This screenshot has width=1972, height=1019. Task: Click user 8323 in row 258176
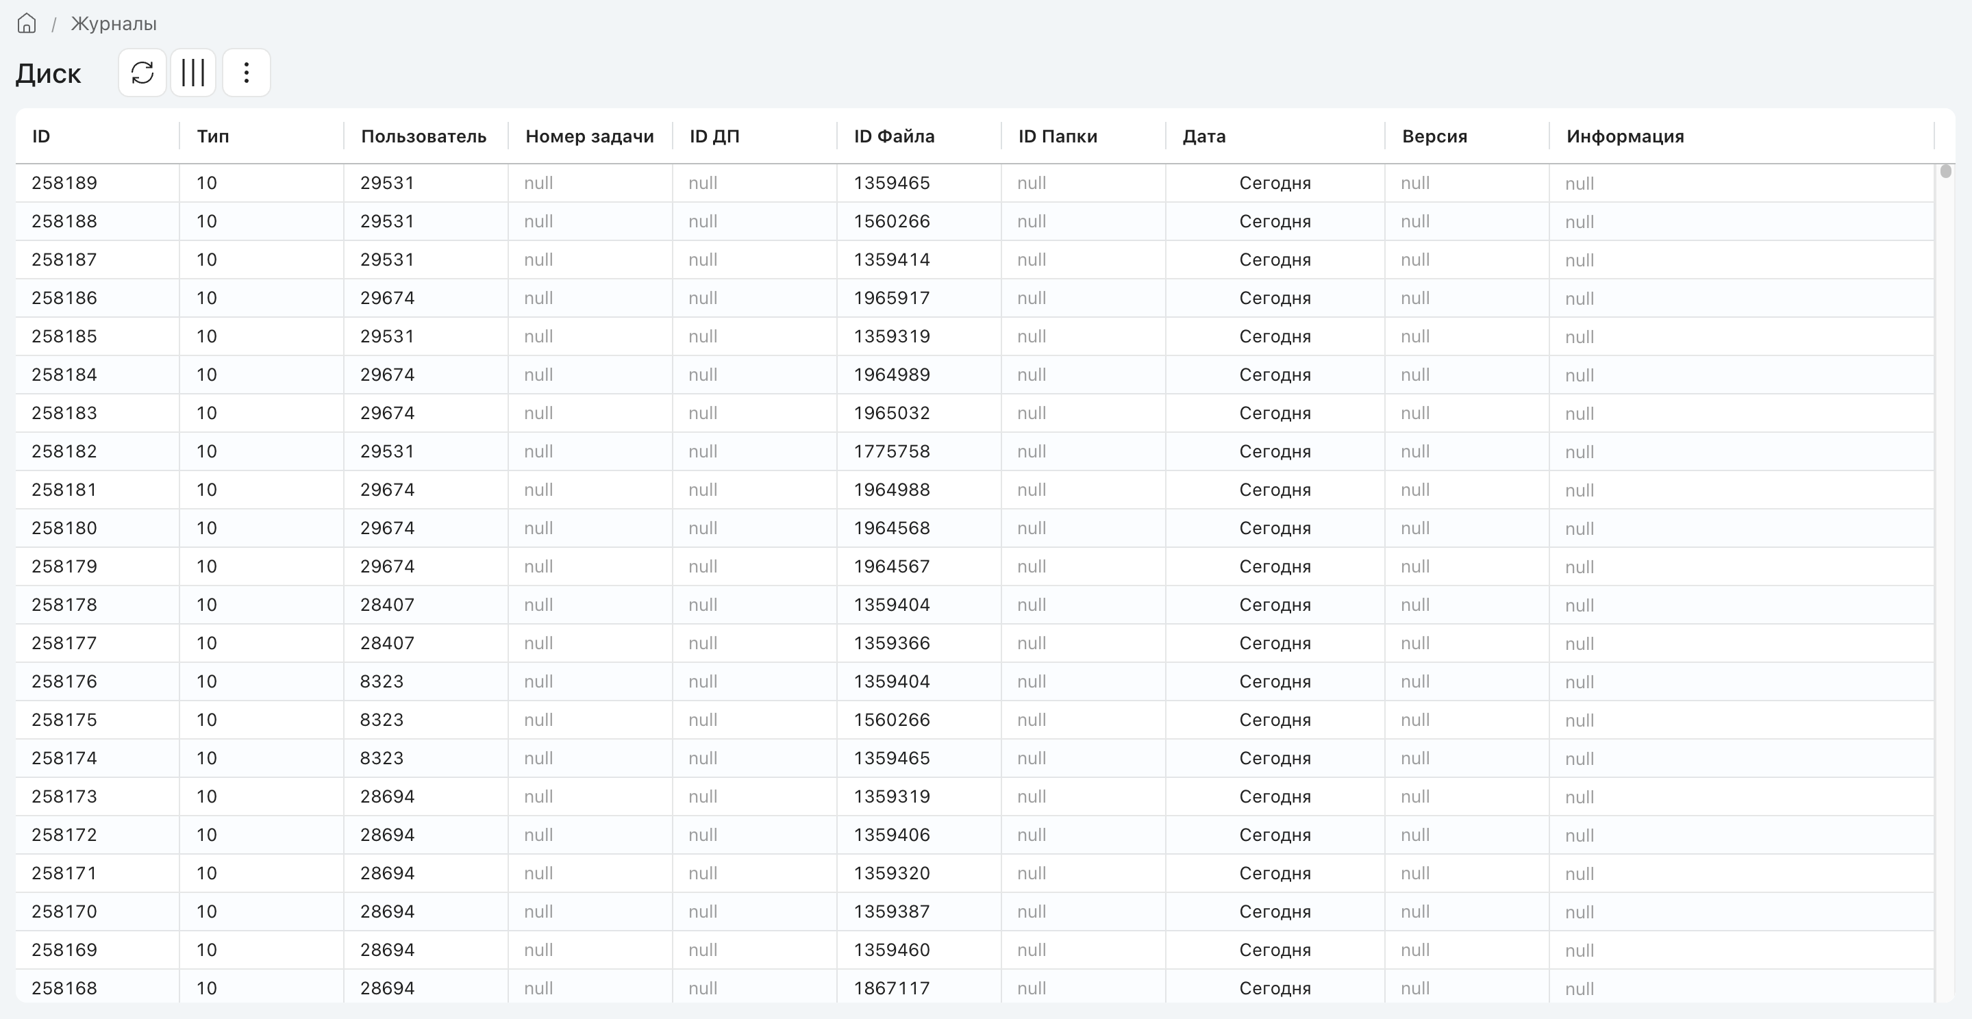coord(382,681)
